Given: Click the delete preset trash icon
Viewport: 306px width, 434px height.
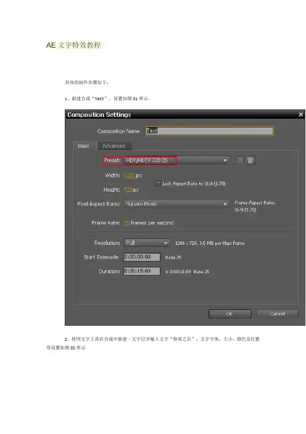Looking at the screenshot, I should [x=250, y=161].
